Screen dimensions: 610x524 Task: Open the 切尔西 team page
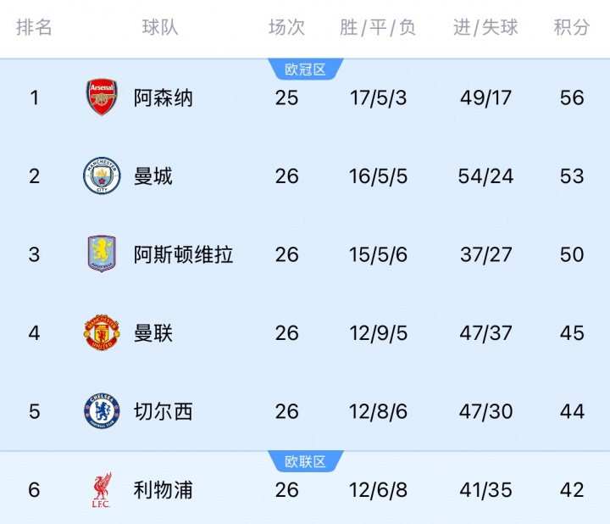coord(164,411)
